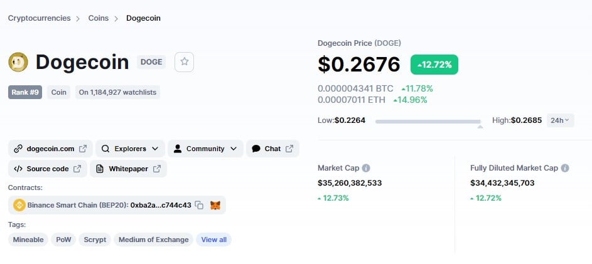
Task: Select the Medium of Exchange tag
Action: coord(153,240)
